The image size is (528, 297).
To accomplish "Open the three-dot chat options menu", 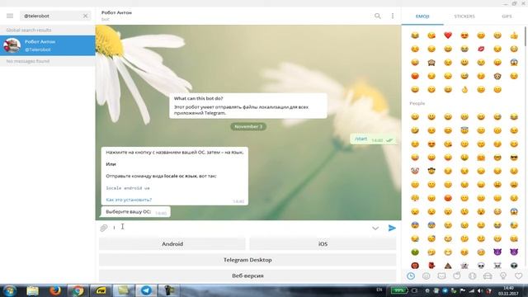I will pyautogui.click(x=393, y=16).
